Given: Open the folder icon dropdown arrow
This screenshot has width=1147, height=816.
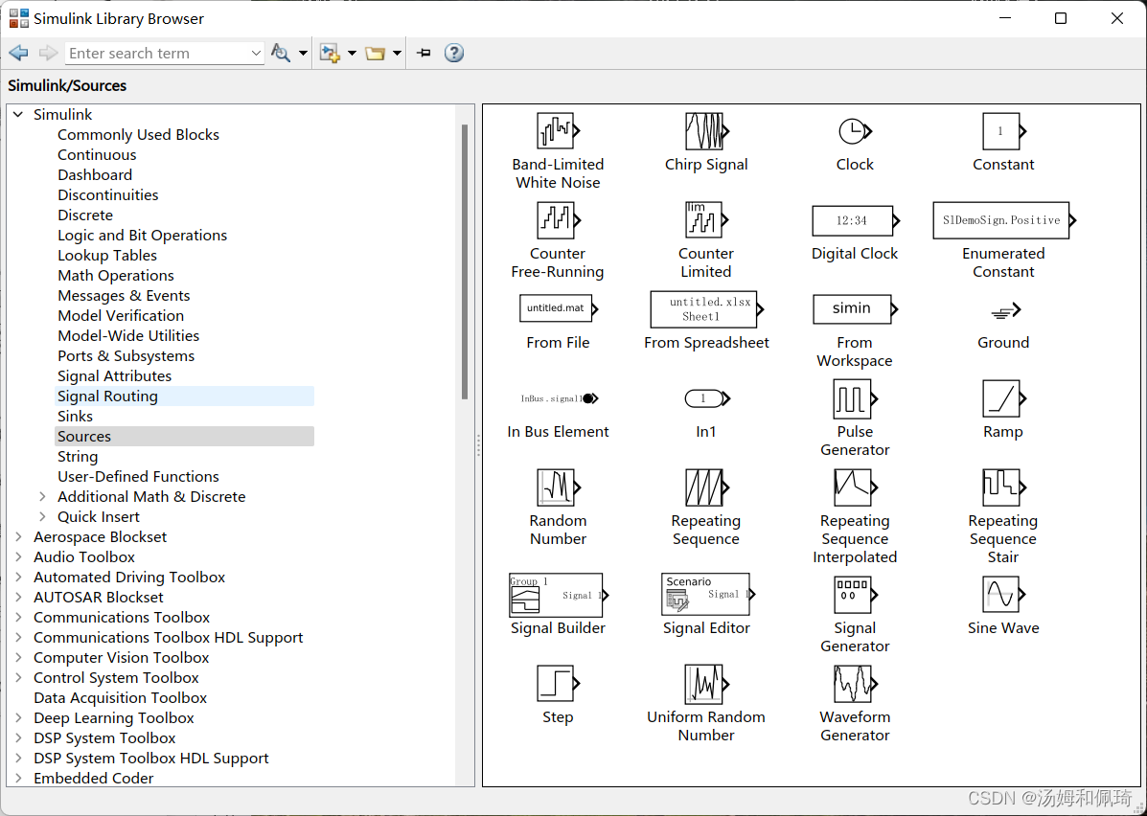Looking at the screenshot, I should click(397, 54).
